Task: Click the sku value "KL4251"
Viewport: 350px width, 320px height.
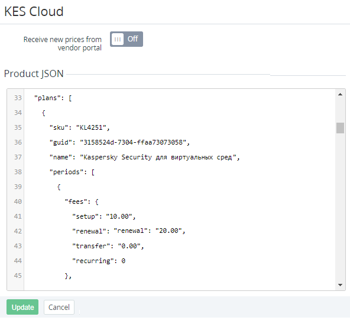Action: 91,127
